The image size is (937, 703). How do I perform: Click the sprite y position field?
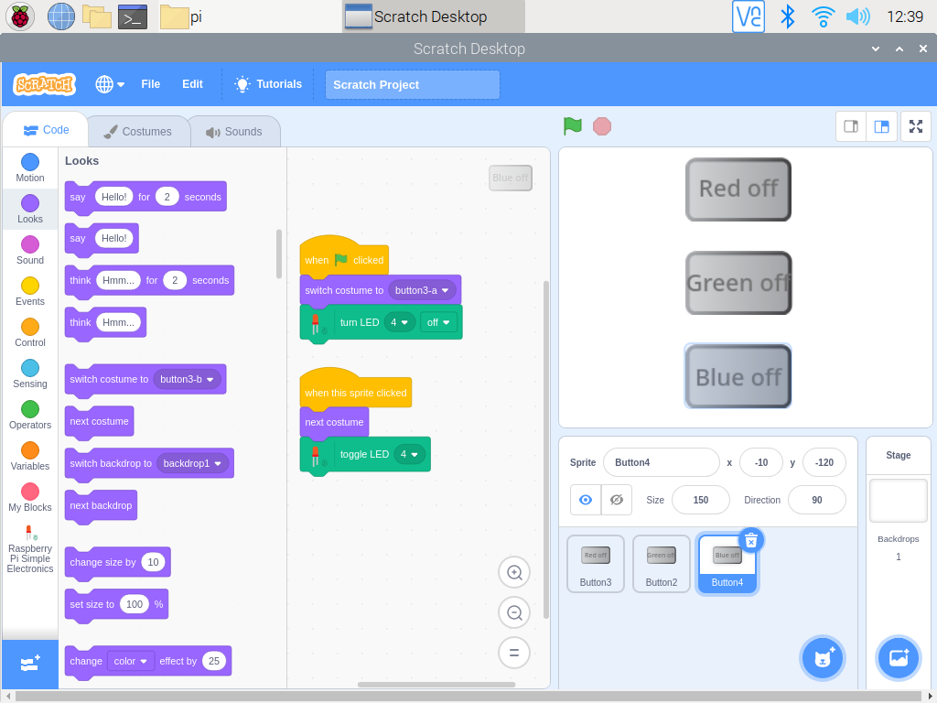[824, 462]
